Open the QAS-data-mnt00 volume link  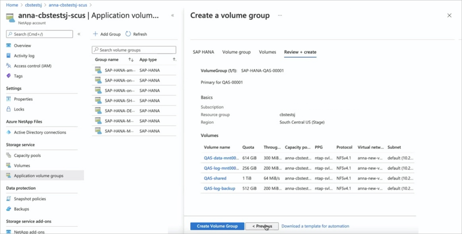[221, 158]
